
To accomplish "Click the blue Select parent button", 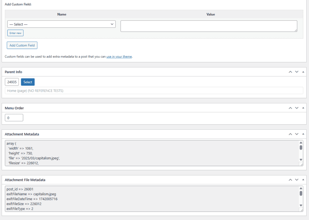I will pos(28,82).
